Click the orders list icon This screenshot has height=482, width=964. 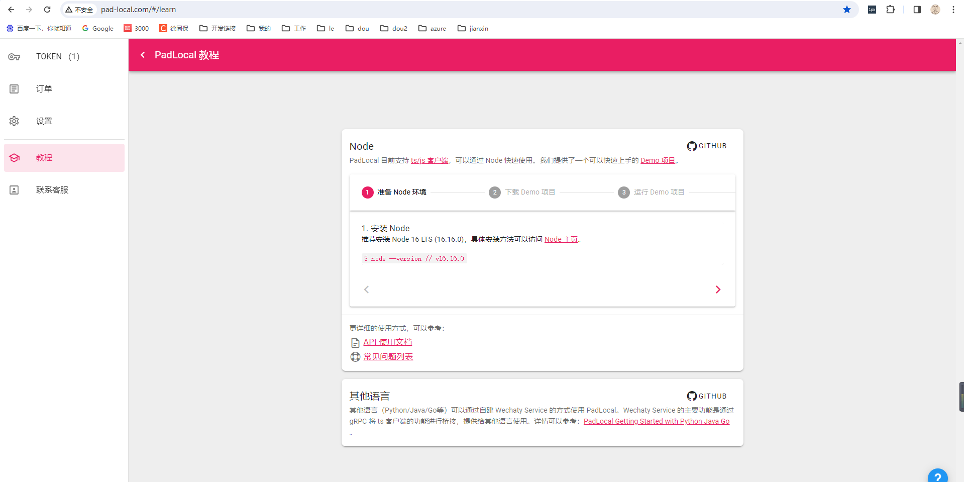[x=14, y=89]
